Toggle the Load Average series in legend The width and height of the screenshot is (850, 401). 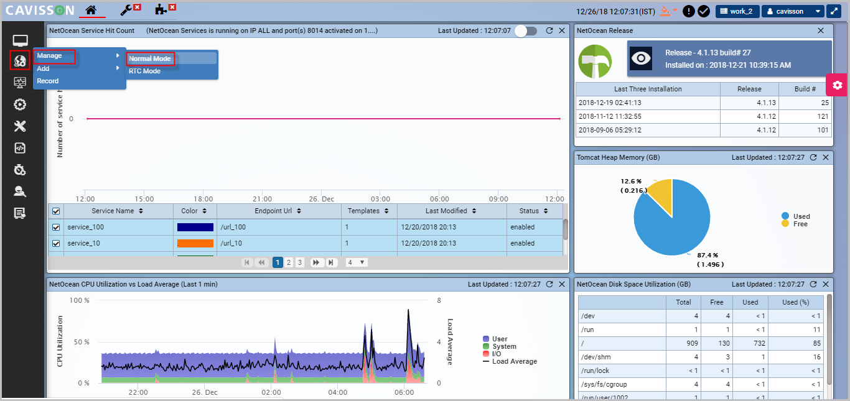[x=510, y=362]
